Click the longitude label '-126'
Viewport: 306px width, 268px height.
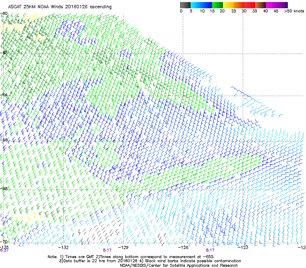183,247
